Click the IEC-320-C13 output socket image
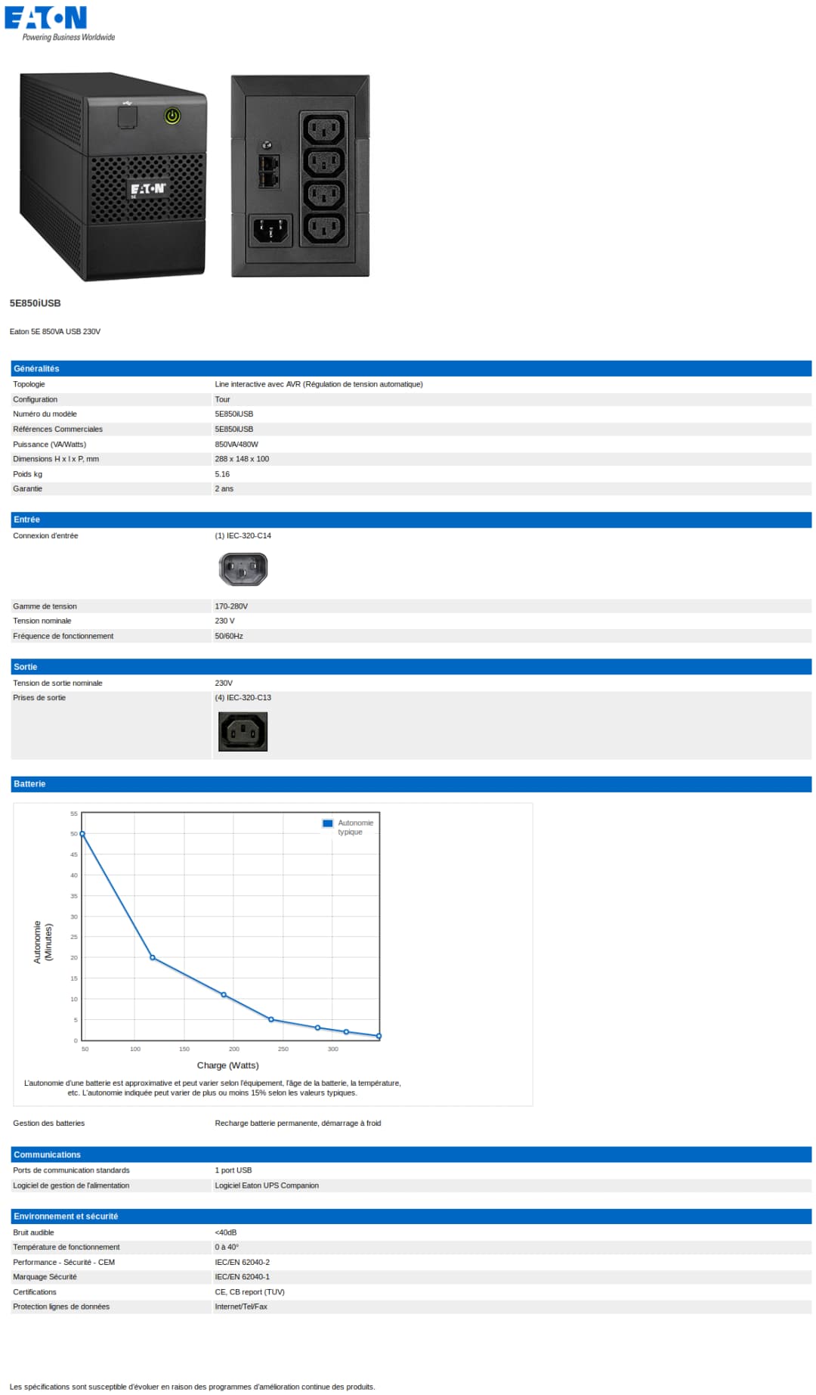This screenshot has height=1395, width=816. pos(243,732)
